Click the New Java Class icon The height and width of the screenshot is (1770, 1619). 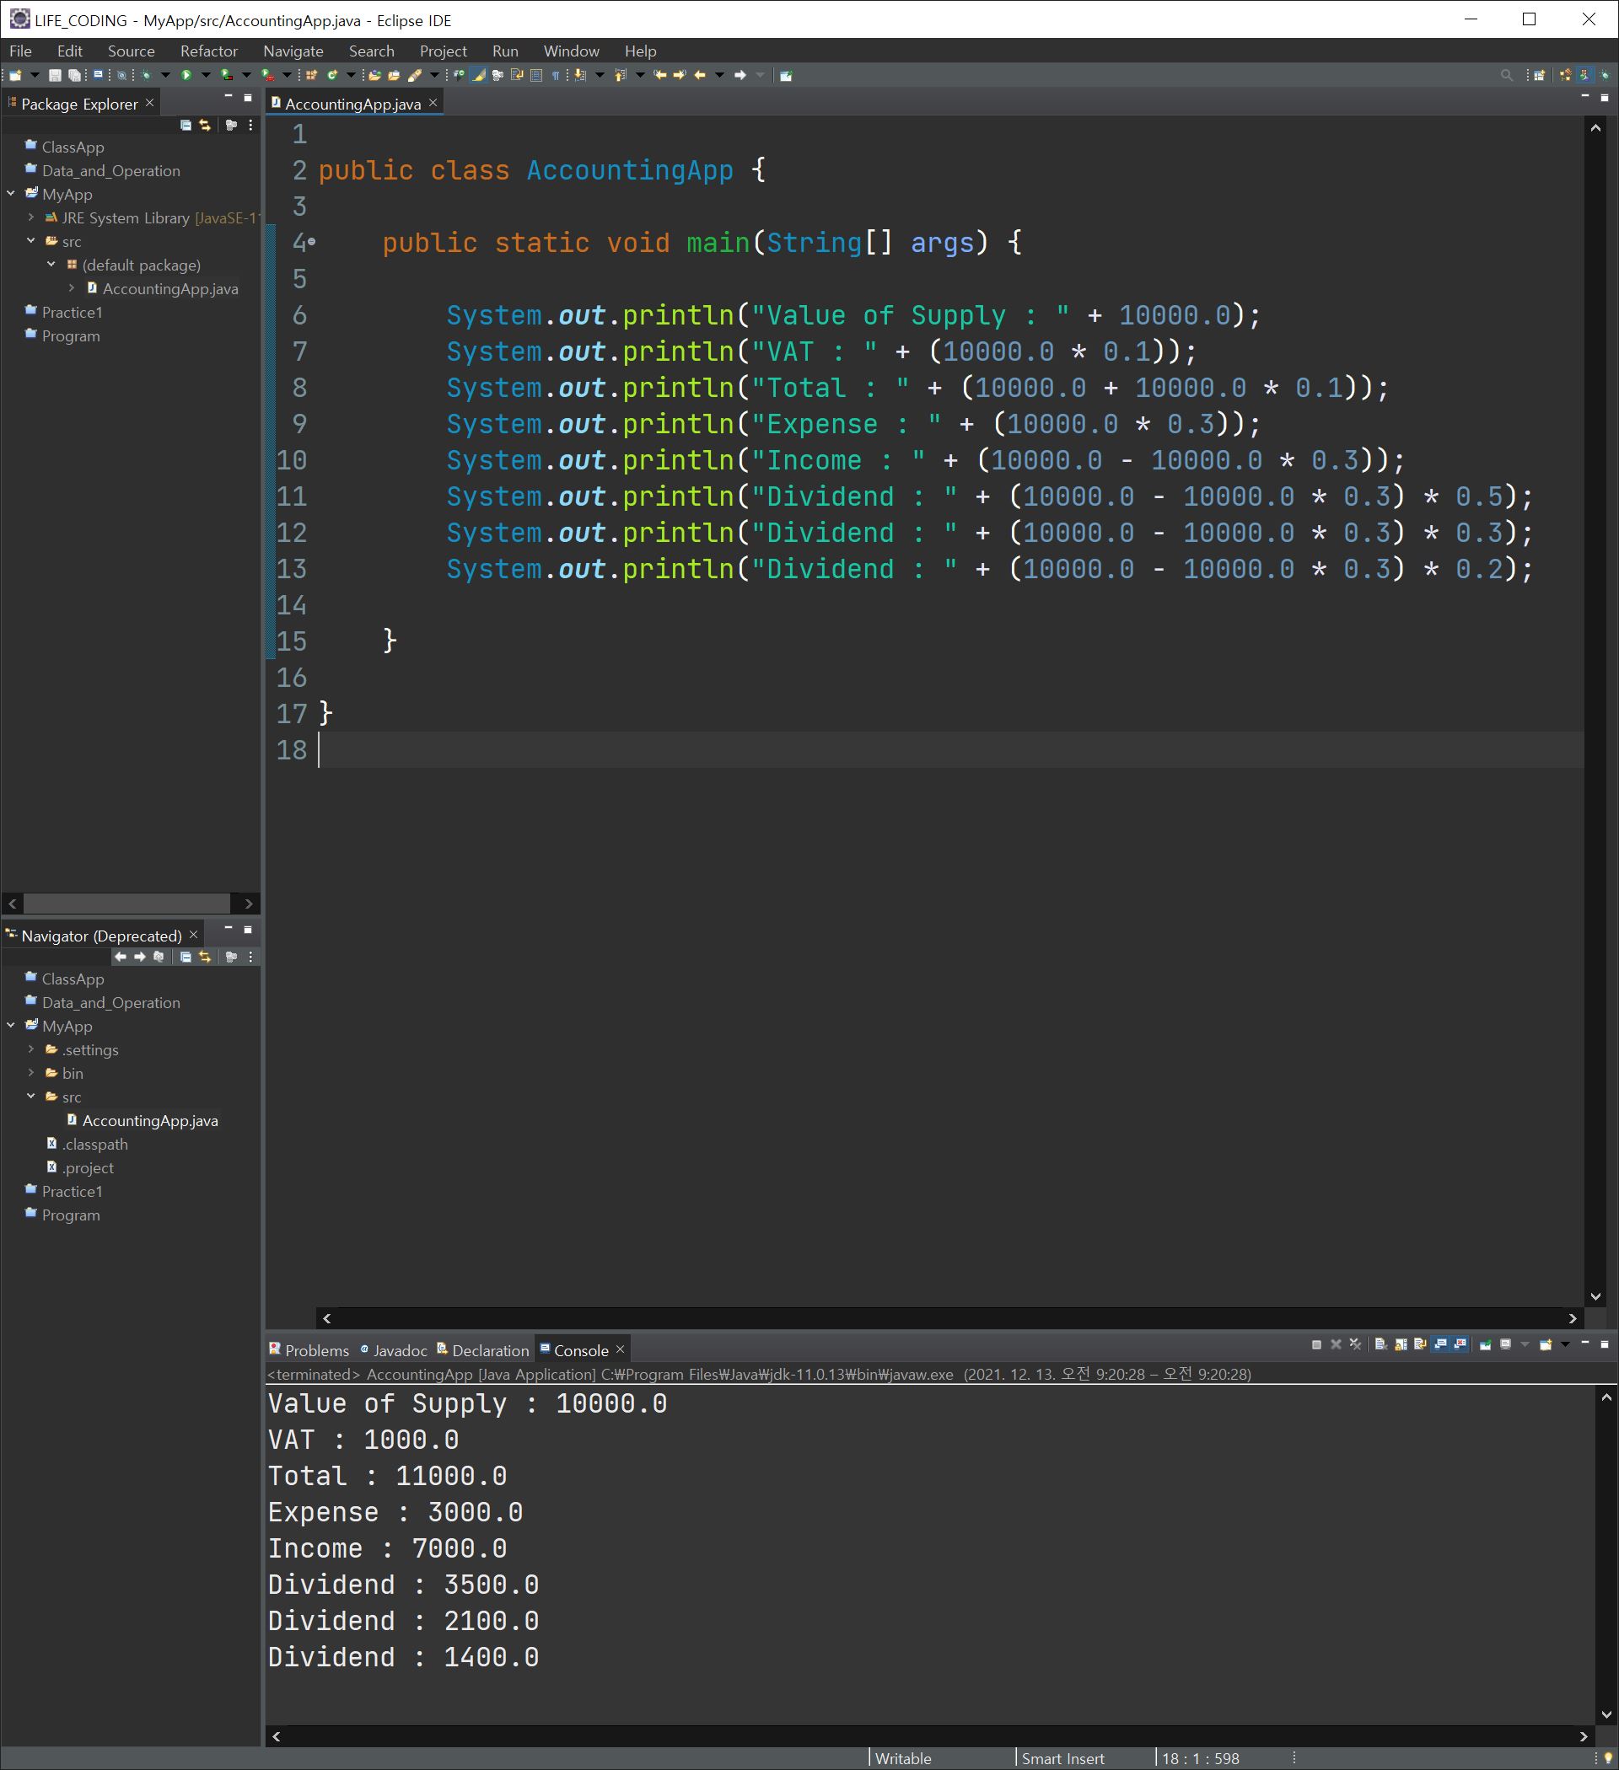coord(332,76)
